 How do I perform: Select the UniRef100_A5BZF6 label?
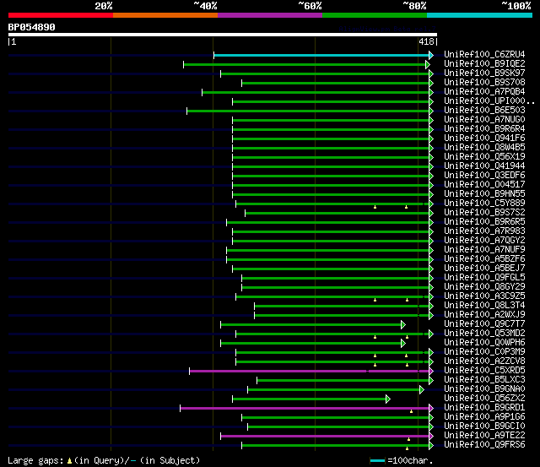click(x=484, y=259)
